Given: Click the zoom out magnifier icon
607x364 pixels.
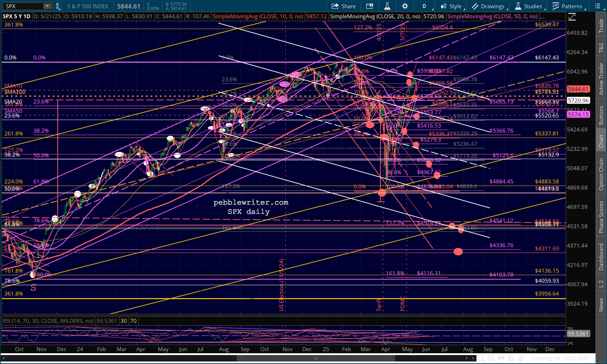Looking at the screenshot, I should [481, 358].
